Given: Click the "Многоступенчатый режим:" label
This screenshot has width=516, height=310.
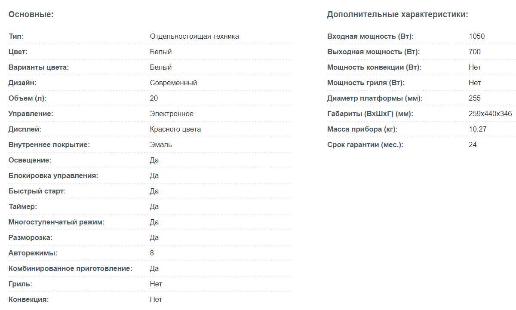Looking at the screenshot, I should (x=57, y=222).
